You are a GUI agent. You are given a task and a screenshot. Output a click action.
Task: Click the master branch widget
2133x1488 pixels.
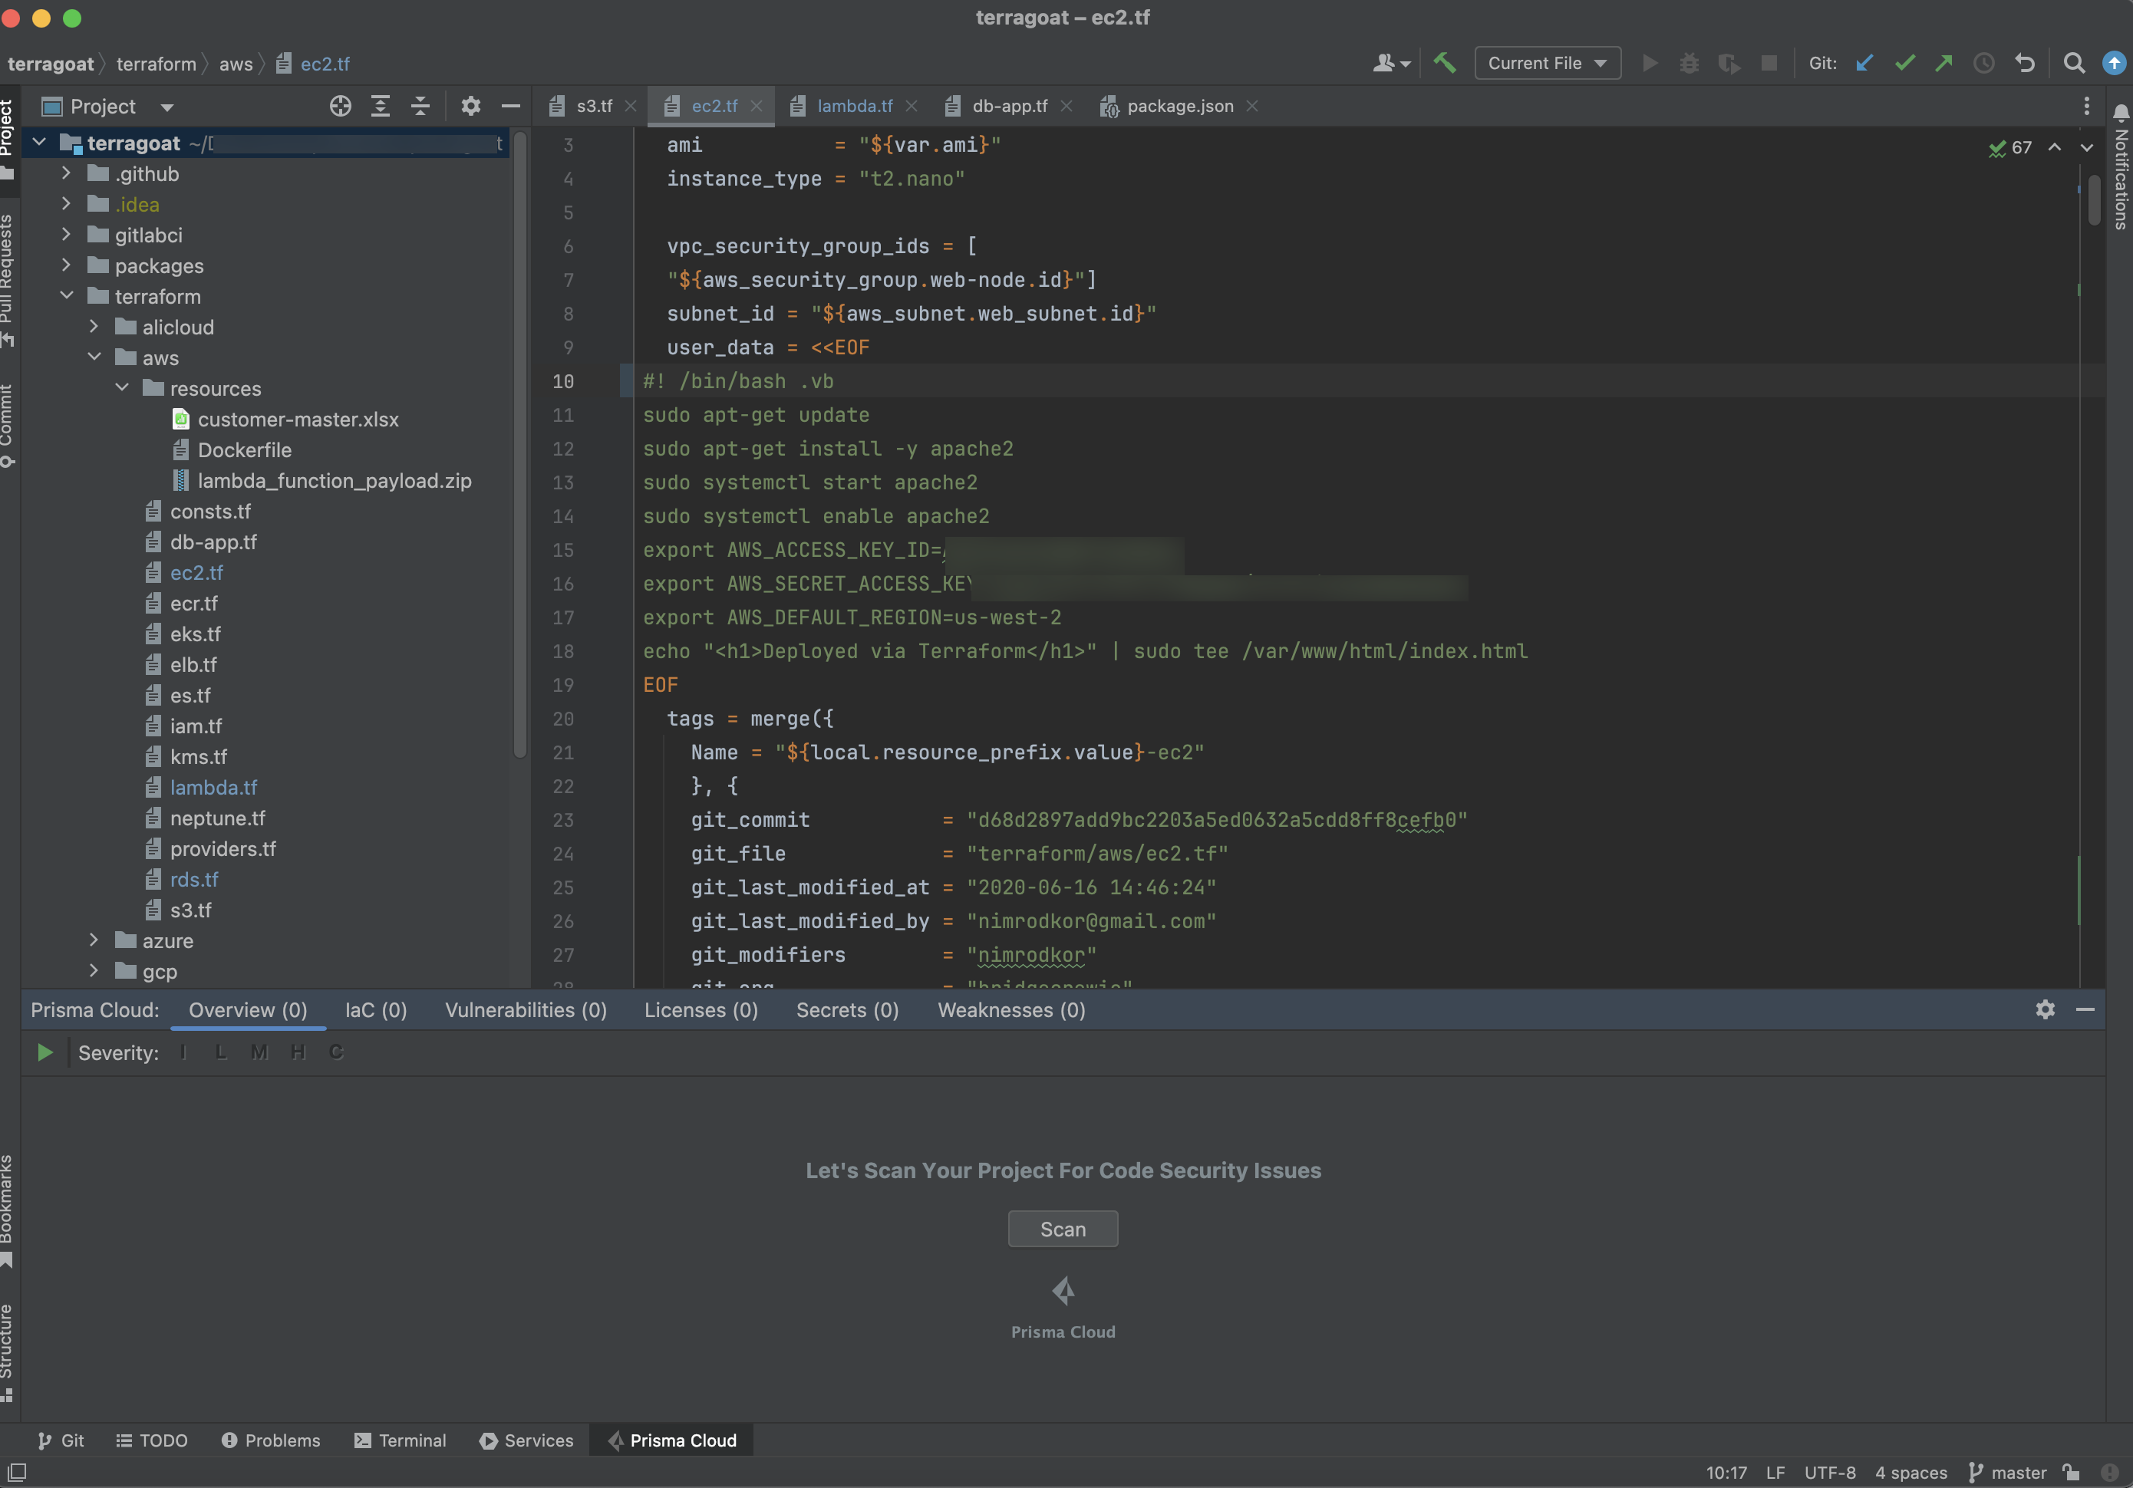click(x=2008, y=1473)
